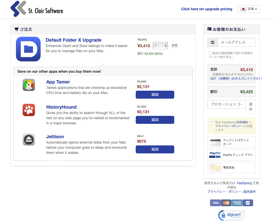Add HistoryHound with its 追加 button
Screen dimensions: 274x223
coord(155,120)
